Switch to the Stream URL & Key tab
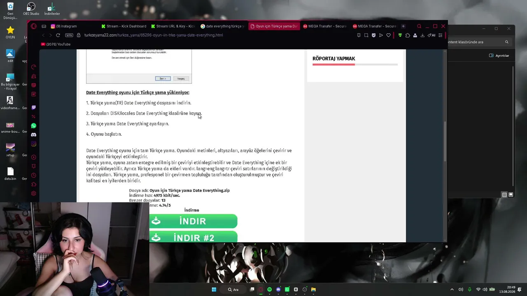 pyautogui.click(x=173, y=26)
